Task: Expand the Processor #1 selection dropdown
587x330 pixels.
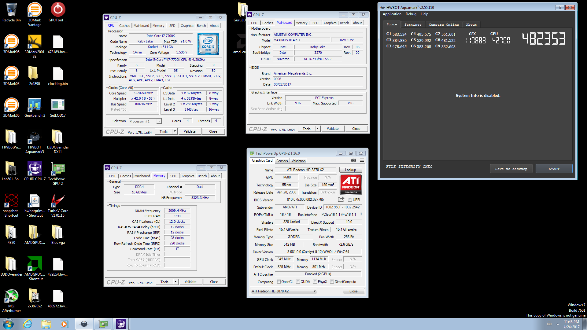Action: pos(159,121)
